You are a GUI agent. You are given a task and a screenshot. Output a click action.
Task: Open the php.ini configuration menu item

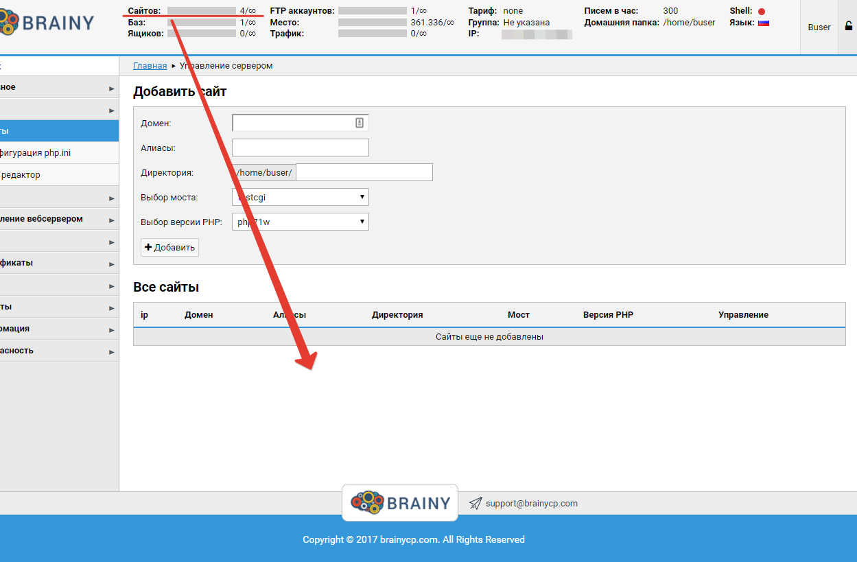tap(59, 153)
